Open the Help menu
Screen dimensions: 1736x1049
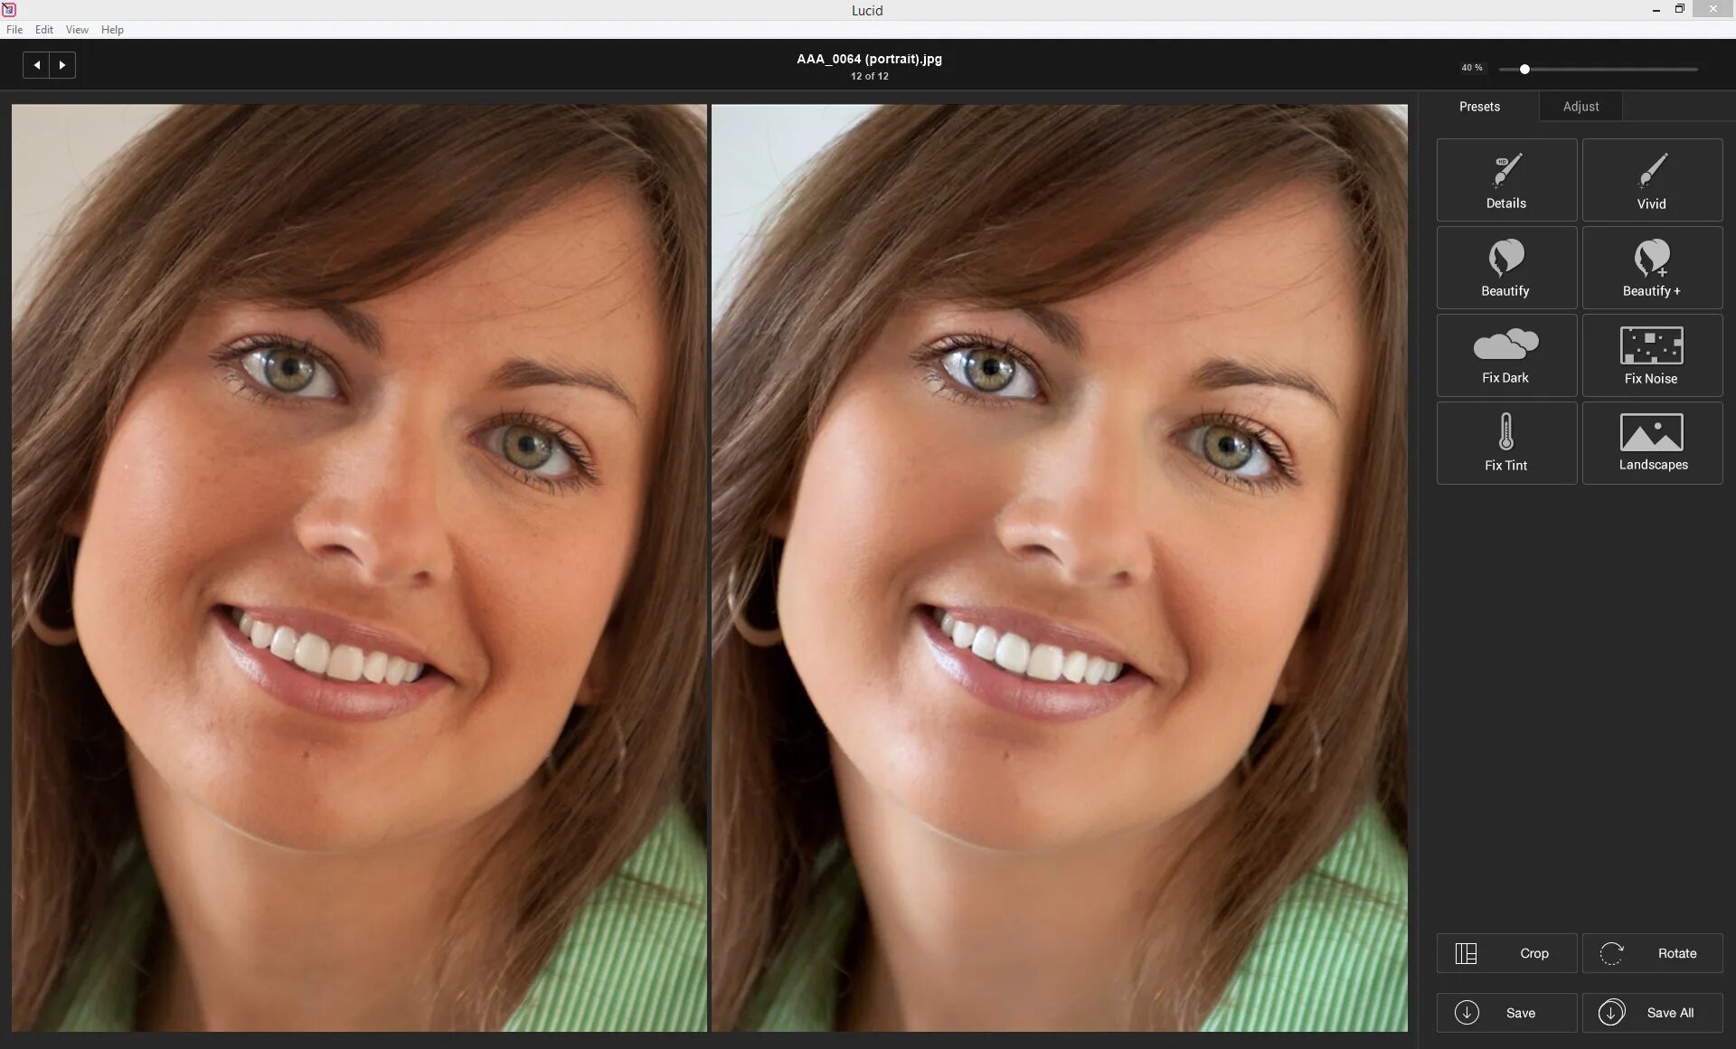click(x=112, y=30)
